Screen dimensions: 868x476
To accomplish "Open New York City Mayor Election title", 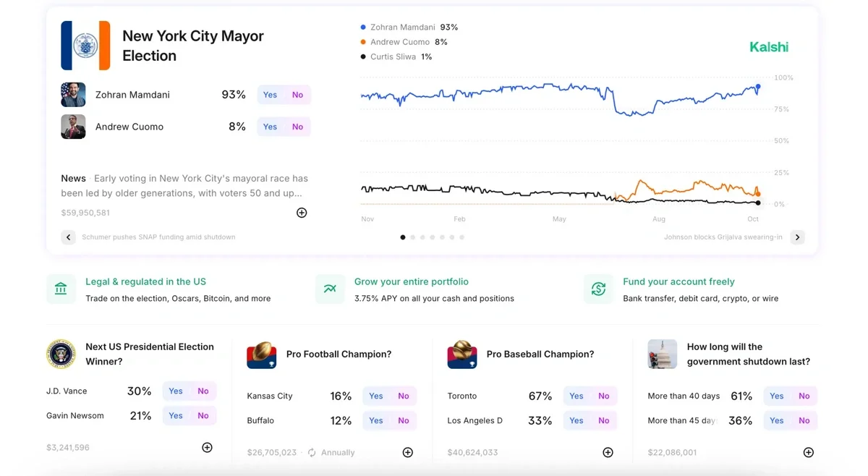I will [x=192, y=46].
